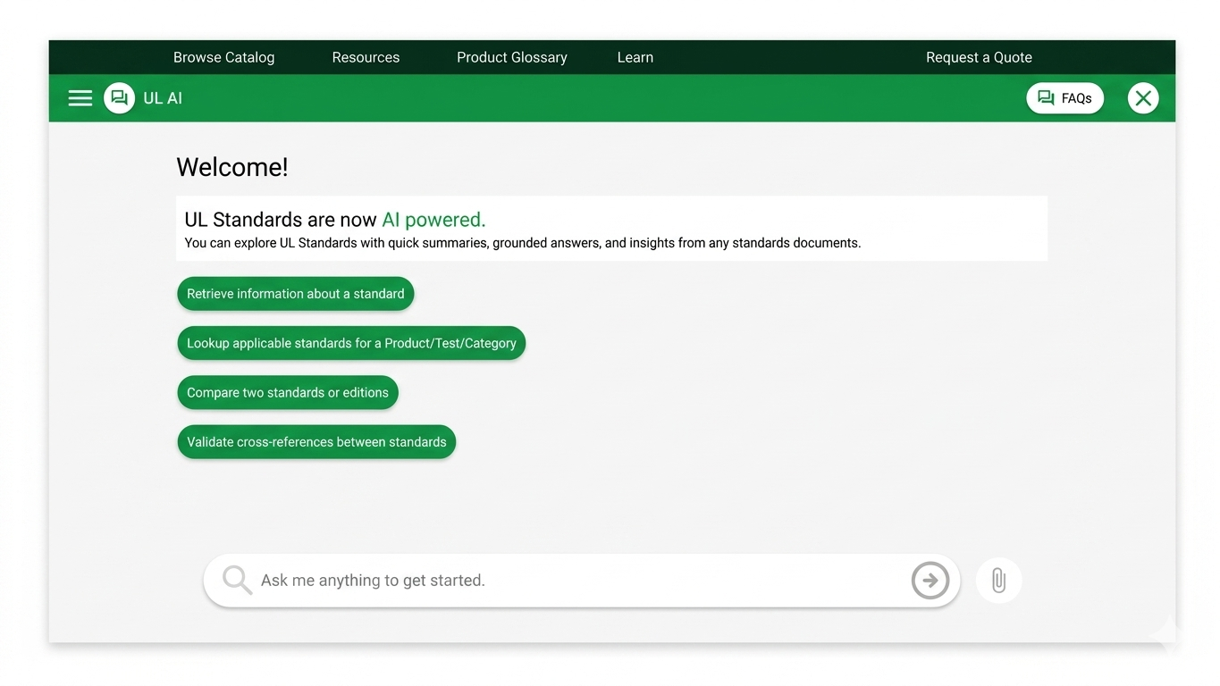
Task: Open Browse Catalog menu item
Action: pos(223,57)
